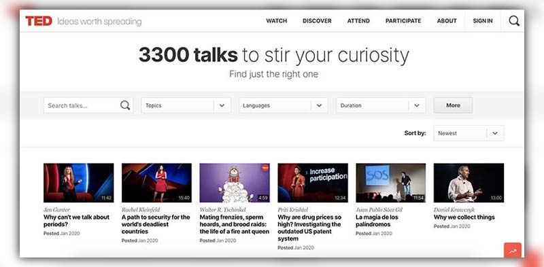Image resolution: width=544 pixels, height=267 pixels.
Task: Open Rachel Kleinfeld talk thumbnail
Action: 156,183
